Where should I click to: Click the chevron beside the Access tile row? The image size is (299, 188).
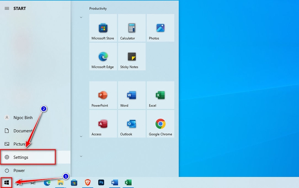point(81,136)
